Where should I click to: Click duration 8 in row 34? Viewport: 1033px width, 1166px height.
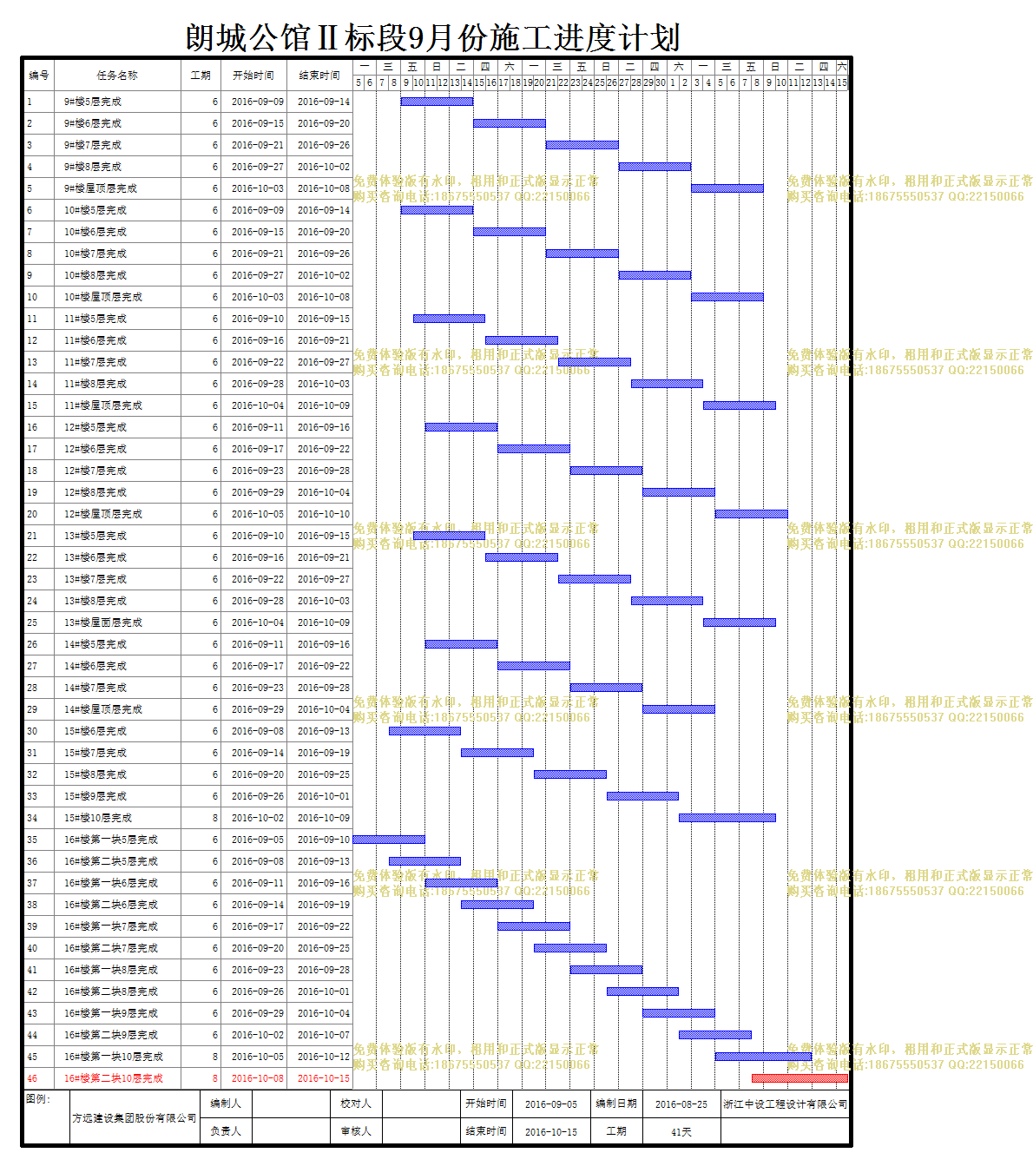215,818
